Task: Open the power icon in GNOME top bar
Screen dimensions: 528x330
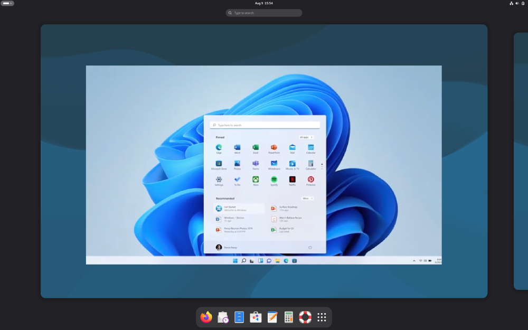Action: [523, 3]
